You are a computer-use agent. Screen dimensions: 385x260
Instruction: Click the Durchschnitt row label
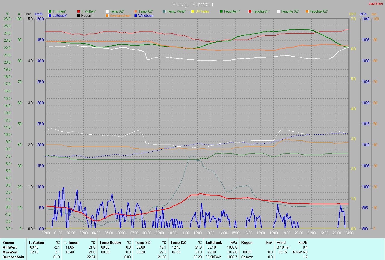[x=13, y=257]
